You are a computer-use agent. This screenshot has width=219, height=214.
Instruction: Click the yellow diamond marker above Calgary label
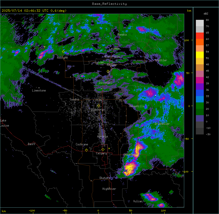pyautogui.click(x=103, y=150)
